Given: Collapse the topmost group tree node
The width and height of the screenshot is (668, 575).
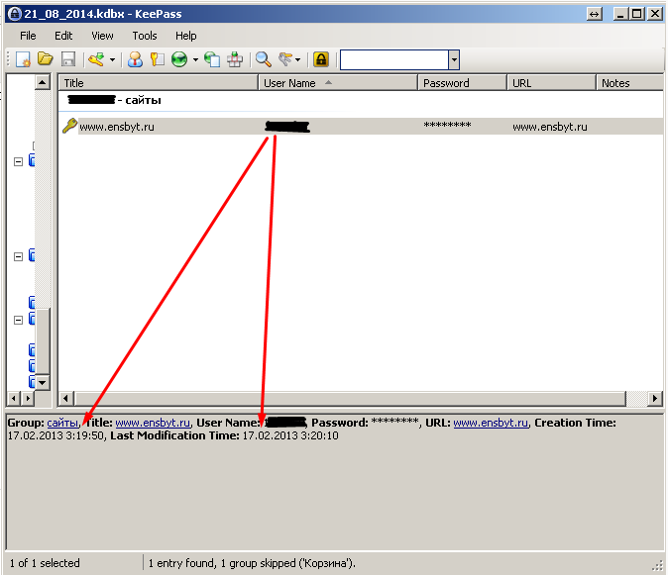Looking at the screenshot, I should pos(18,161).
